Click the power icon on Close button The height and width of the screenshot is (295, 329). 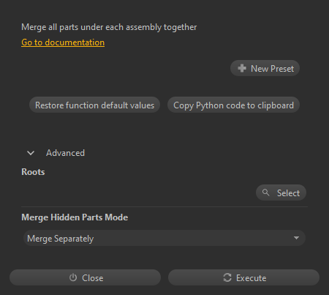click(73, 277)
